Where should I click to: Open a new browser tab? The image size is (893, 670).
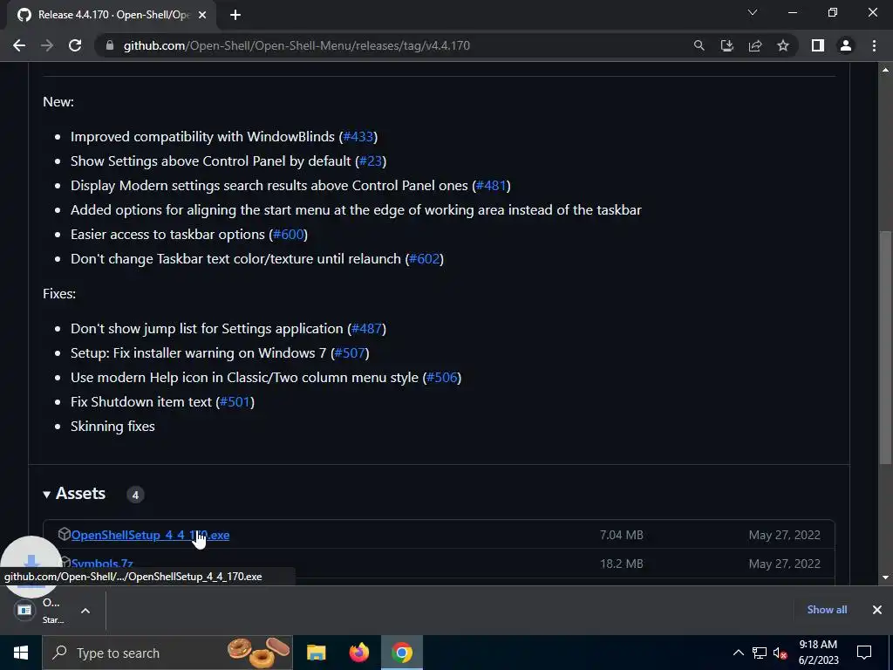click(235, 16)
